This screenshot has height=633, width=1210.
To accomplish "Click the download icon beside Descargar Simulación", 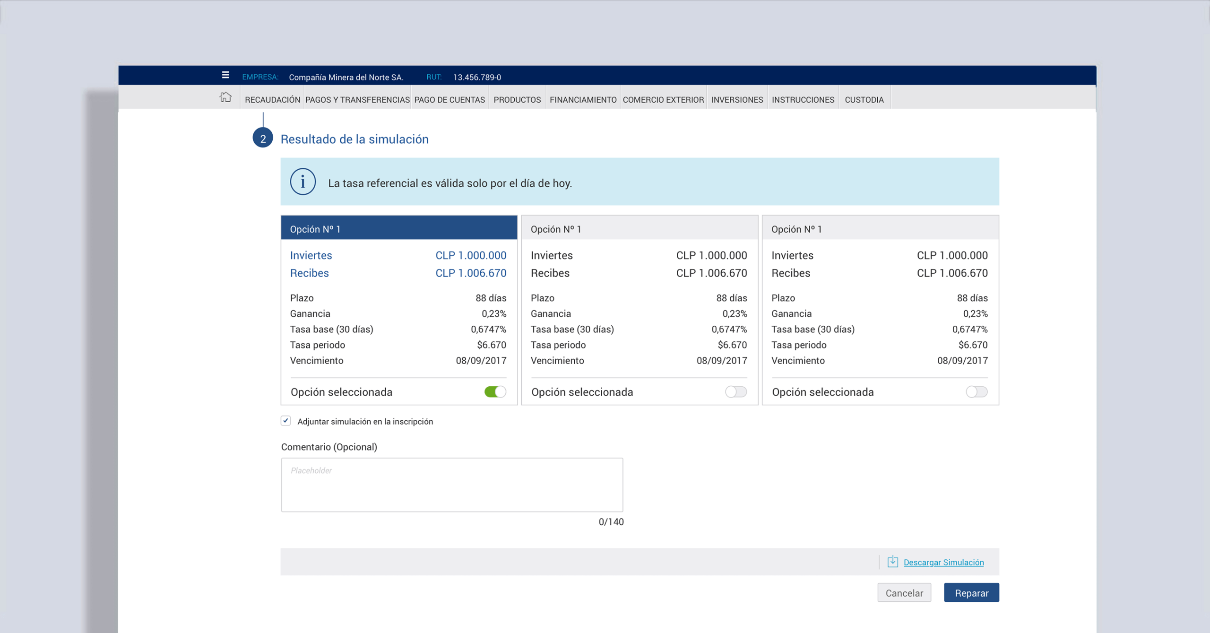I will coord(892,562).
